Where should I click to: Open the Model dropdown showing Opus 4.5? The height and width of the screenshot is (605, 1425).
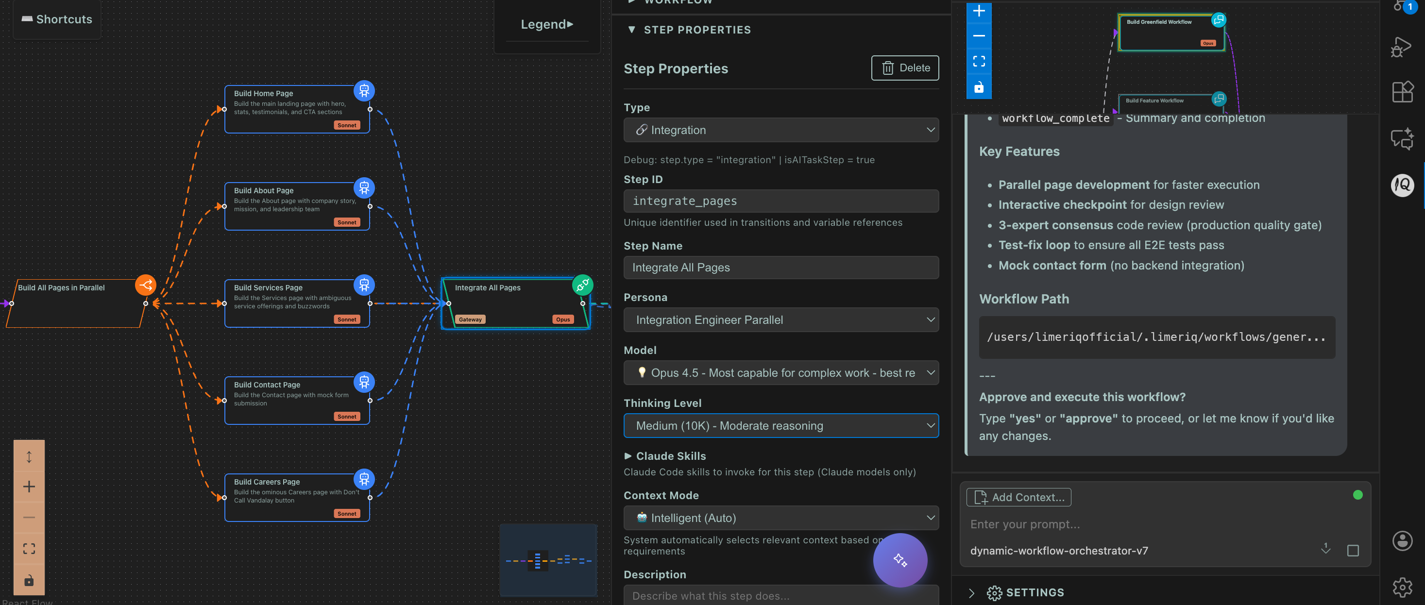click(x=780, y=373)
